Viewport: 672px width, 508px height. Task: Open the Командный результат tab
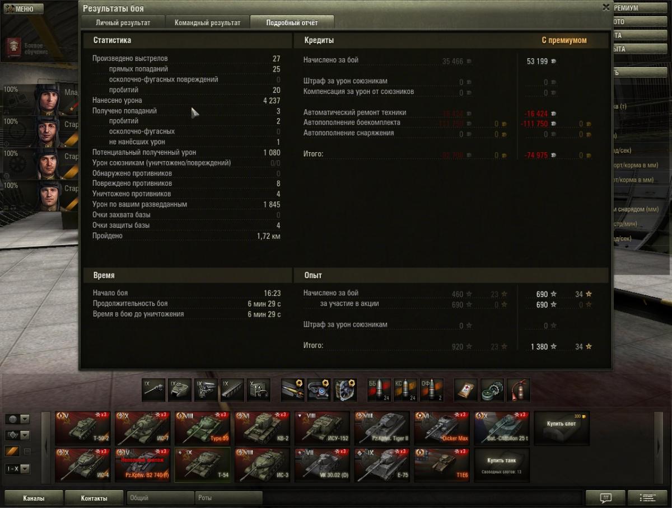pos(207,23)
